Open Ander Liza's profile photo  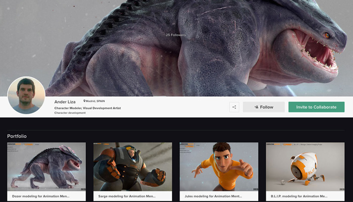pyautogui.click(x=26, y=95)
